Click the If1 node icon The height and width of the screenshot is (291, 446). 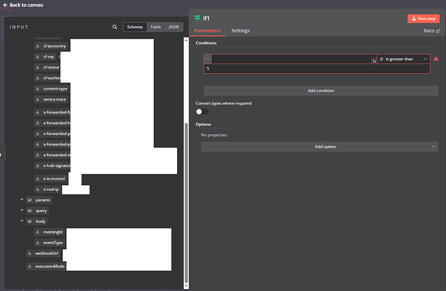pos(197,18)
